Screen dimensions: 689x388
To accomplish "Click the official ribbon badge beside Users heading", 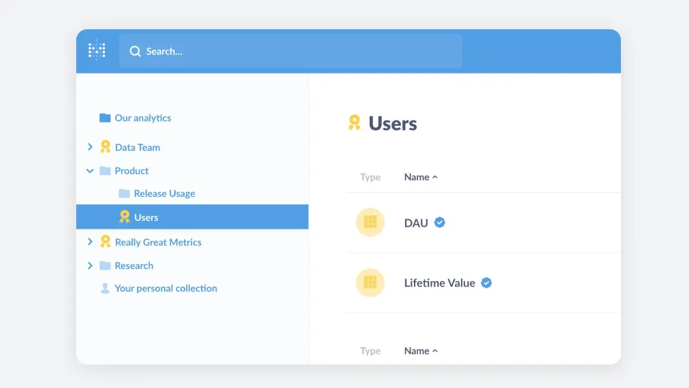I will tap(354, 123).
